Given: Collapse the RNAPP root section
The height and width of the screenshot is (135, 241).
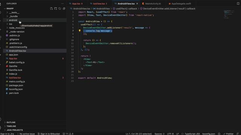Looking at the screenshot, I should [x=10, y=9].
